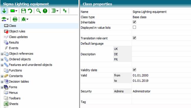Click the UK description input field
Viewport: 191px width, 108px height.
click(162, 49)
